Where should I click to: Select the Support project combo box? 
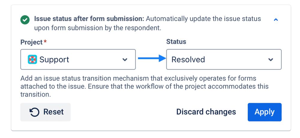[78, 59]
